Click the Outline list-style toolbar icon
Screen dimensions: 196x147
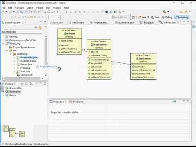tap(27, 84)
